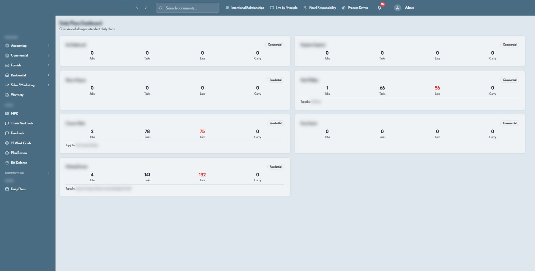This screenshot has width=535, height=271.
Task: Click the Daily Plans calendar icon
Action: click(x=7, y=189)
